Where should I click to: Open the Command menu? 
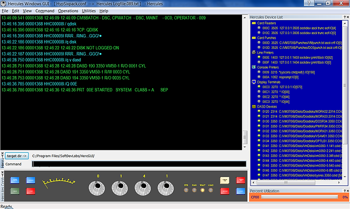[45, 11]
